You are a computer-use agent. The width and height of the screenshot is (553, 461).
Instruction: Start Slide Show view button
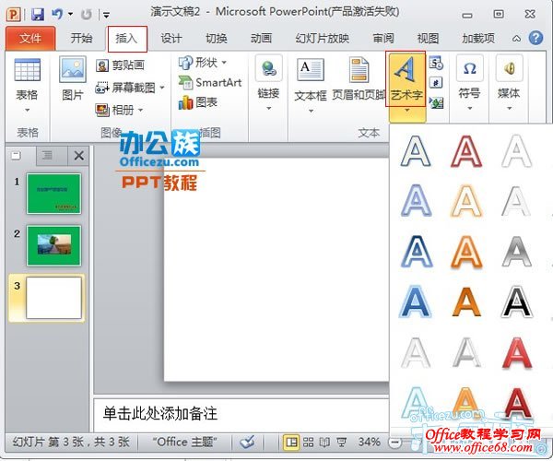pyautogui.click(x=341, y=442)
